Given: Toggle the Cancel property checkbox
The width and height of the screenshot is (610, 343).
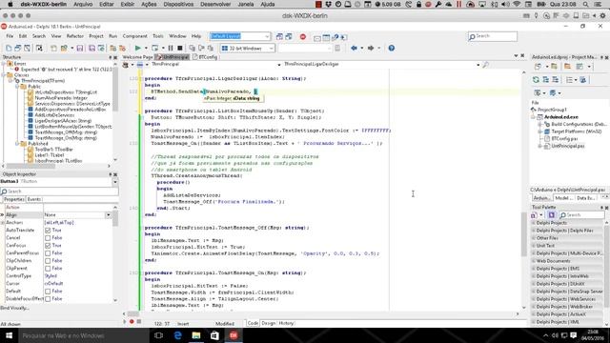Looking at the screenshot, I should tap(48, 238).
